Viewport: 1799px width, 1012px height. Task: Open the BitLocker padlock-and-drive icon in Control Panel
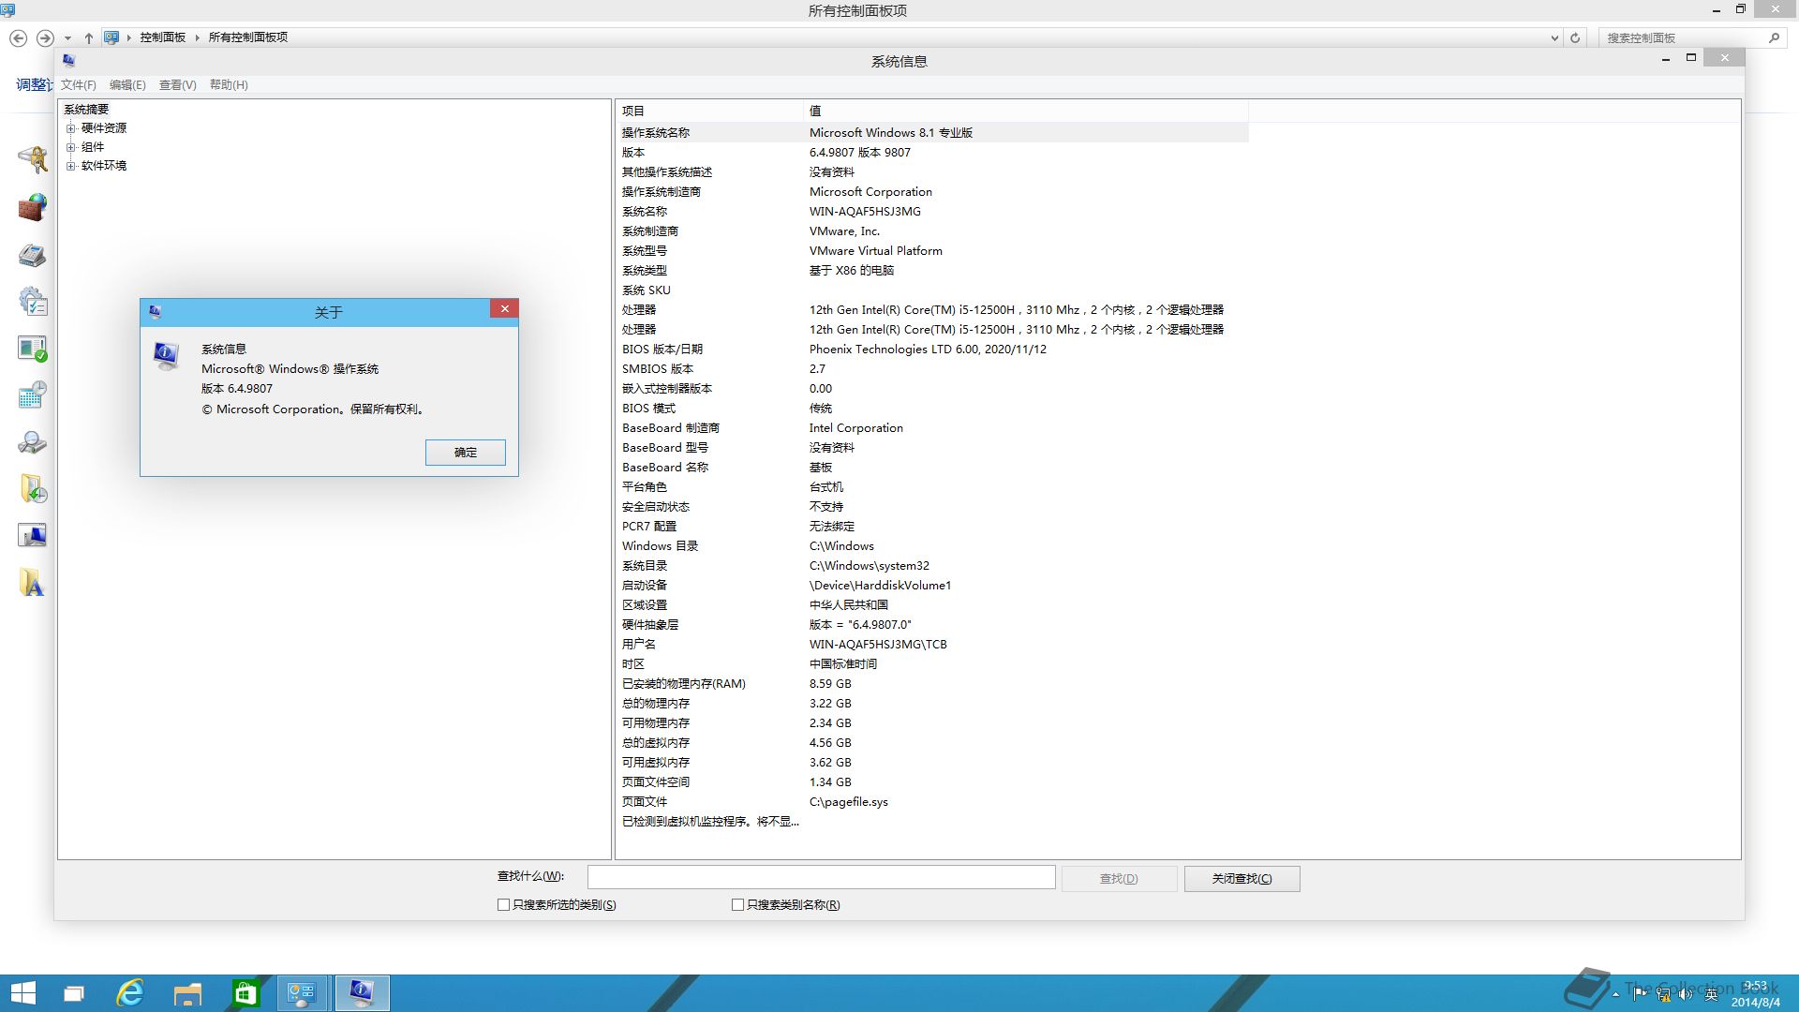pyautogui.click(x=33, y=159)
